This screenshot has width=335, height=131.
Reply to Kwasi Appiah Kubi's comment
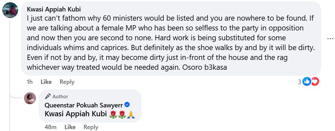[x=67, y=82]
